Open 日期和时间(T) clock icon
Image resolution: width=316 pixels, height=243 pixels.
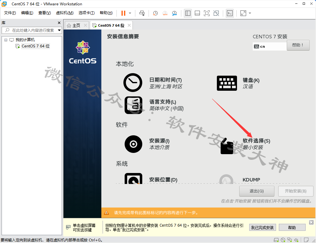coord(133,83)
